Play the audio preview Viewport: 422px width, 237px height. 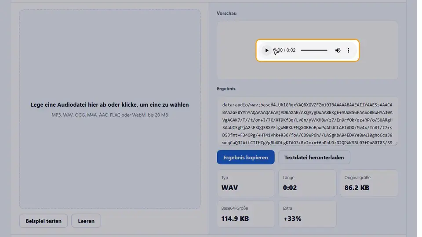click(x=266, y=50)
